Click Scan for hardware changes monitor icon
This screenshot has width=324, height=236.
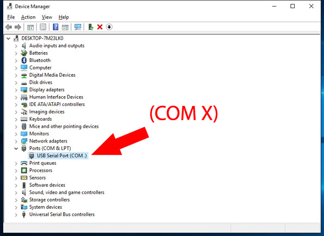point(78,27)
